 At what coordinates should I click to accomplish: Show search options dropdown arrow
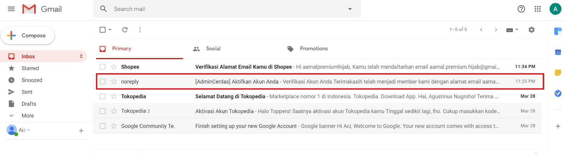tap(350, 9)
